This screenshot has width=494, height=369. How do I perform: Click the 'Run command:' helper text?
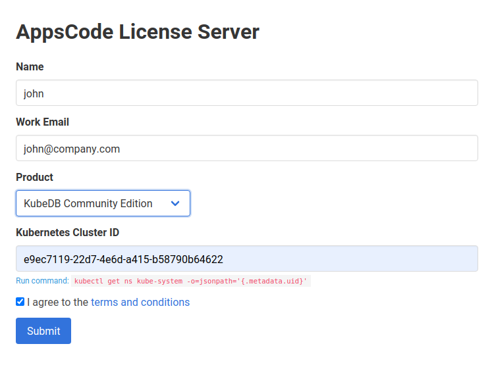tap(42, 281)
